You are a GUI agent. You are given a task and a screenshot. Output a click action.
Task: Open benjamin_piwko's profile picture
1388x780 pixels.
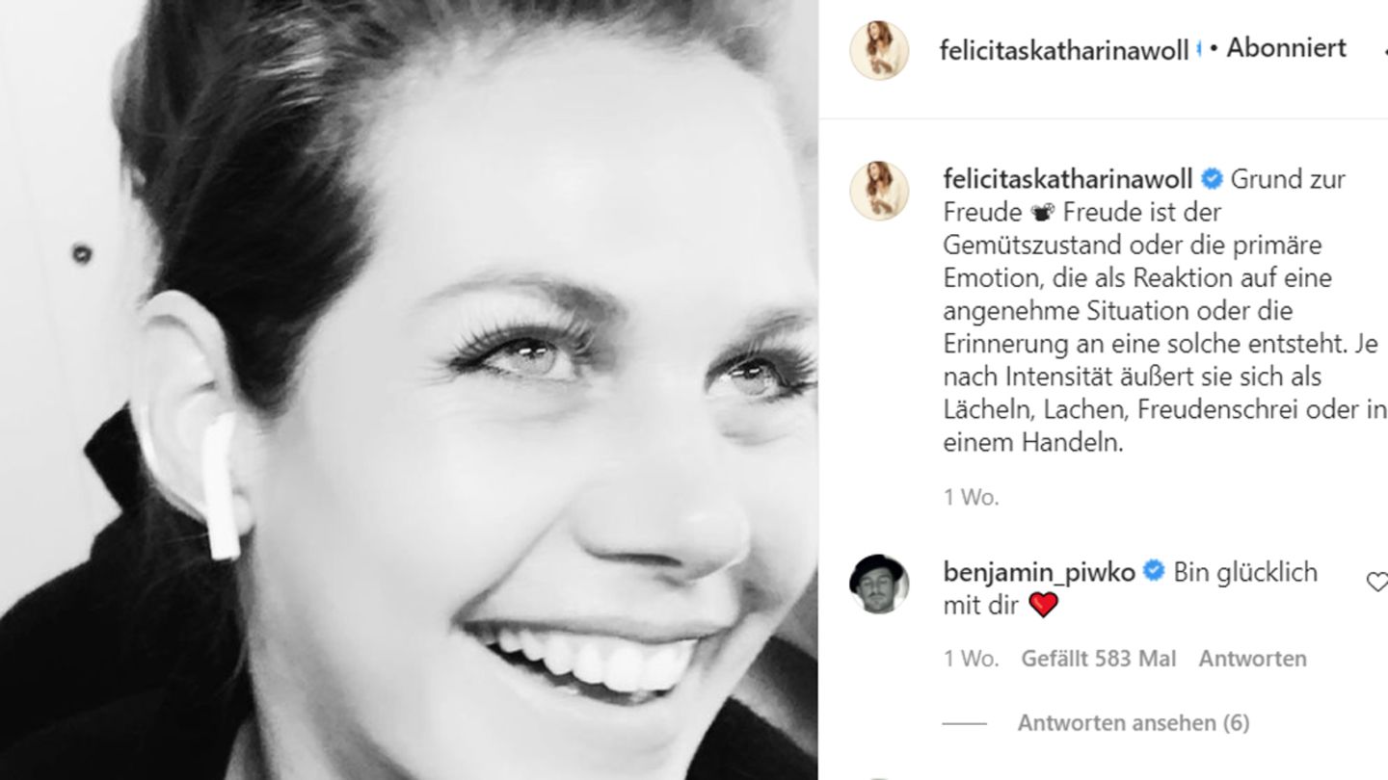[x=879, y=585]
